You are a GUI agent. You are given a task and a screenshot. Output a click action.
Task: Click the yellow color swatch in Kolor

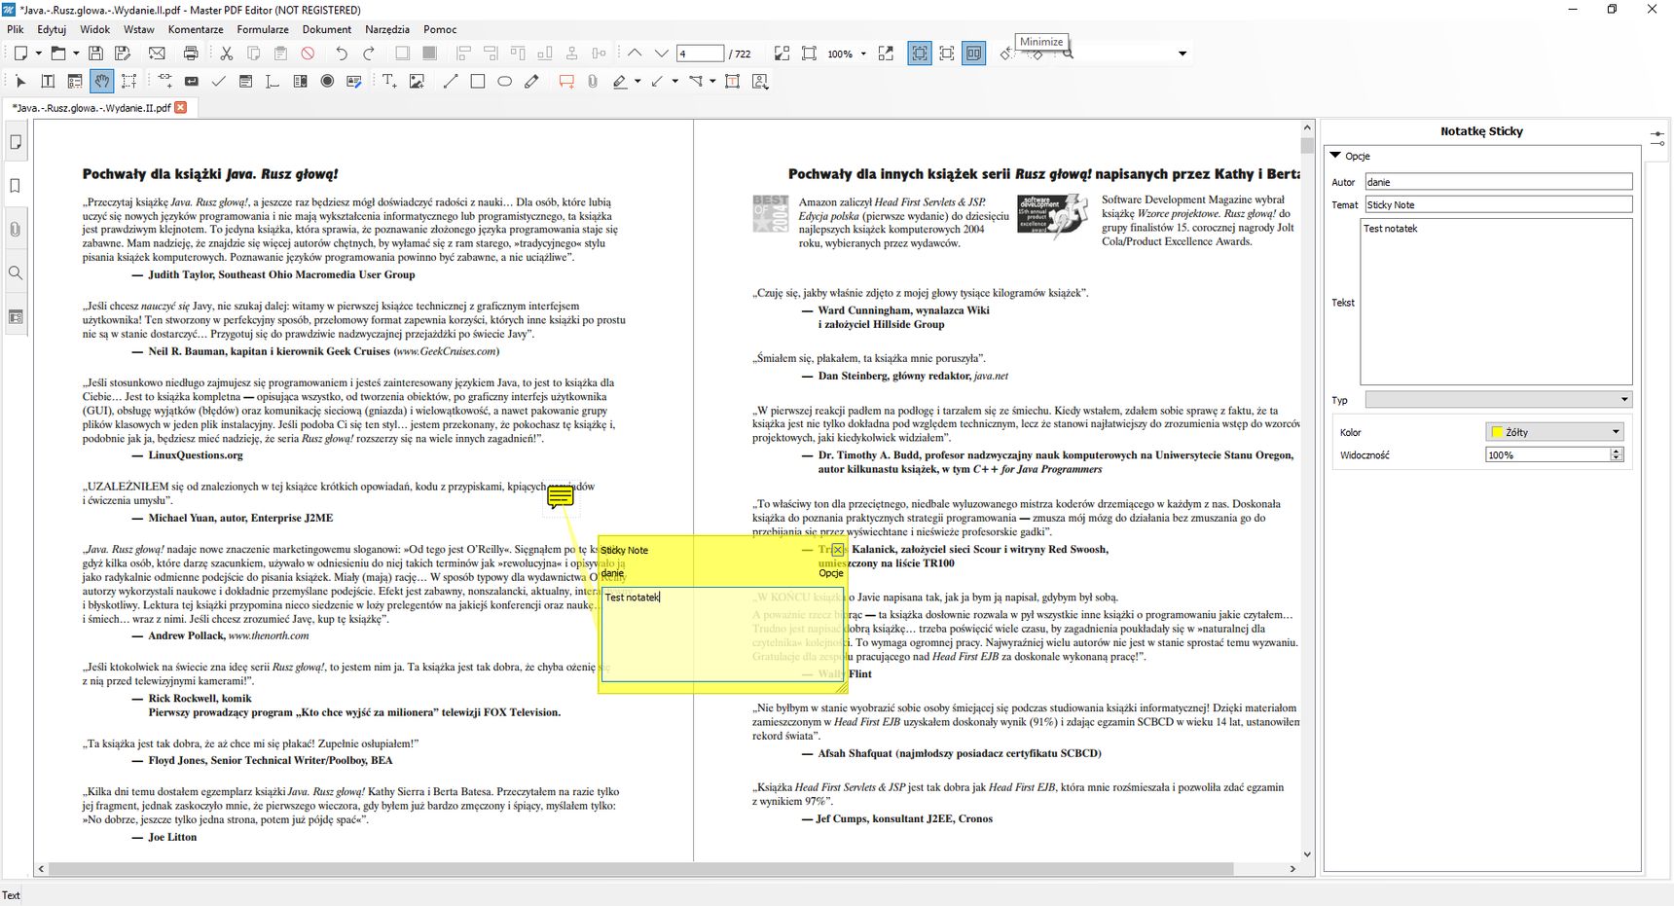pos(1497,432)
